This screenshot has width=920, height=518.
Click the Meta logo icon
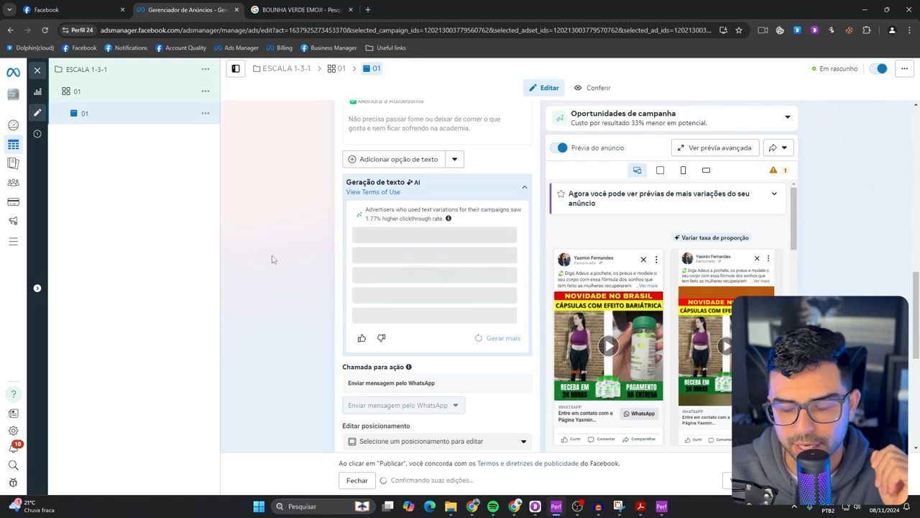click(x=13, y=73)
